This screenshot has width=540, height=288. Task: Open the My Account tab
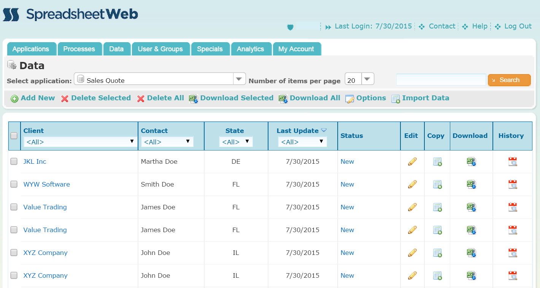point(296,49)
